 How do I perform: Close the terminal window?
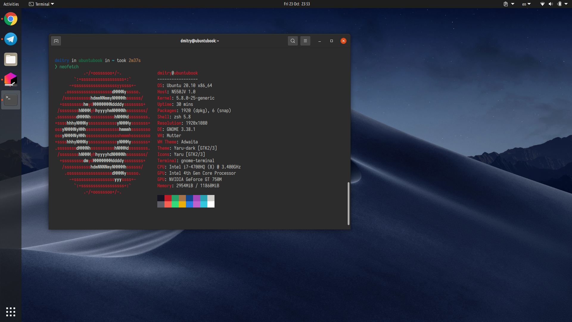point(343,41)
